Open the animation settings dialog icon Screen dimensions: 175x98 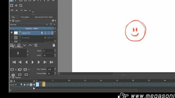[x=26, y=75]
